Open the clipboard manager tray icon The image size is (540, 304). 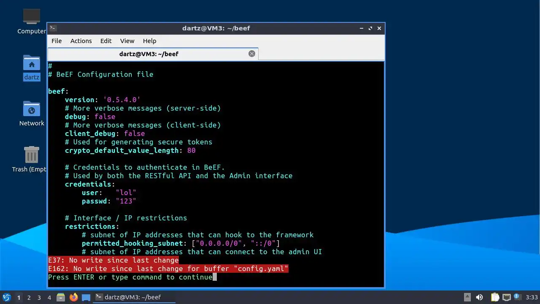[x=495, y=297]
